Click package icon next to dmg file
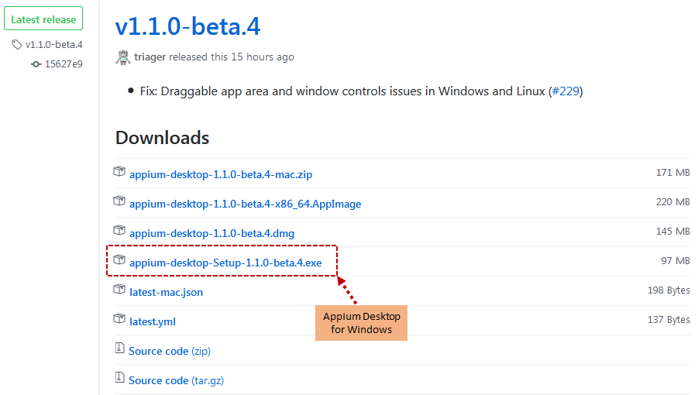 coord(119,230)
